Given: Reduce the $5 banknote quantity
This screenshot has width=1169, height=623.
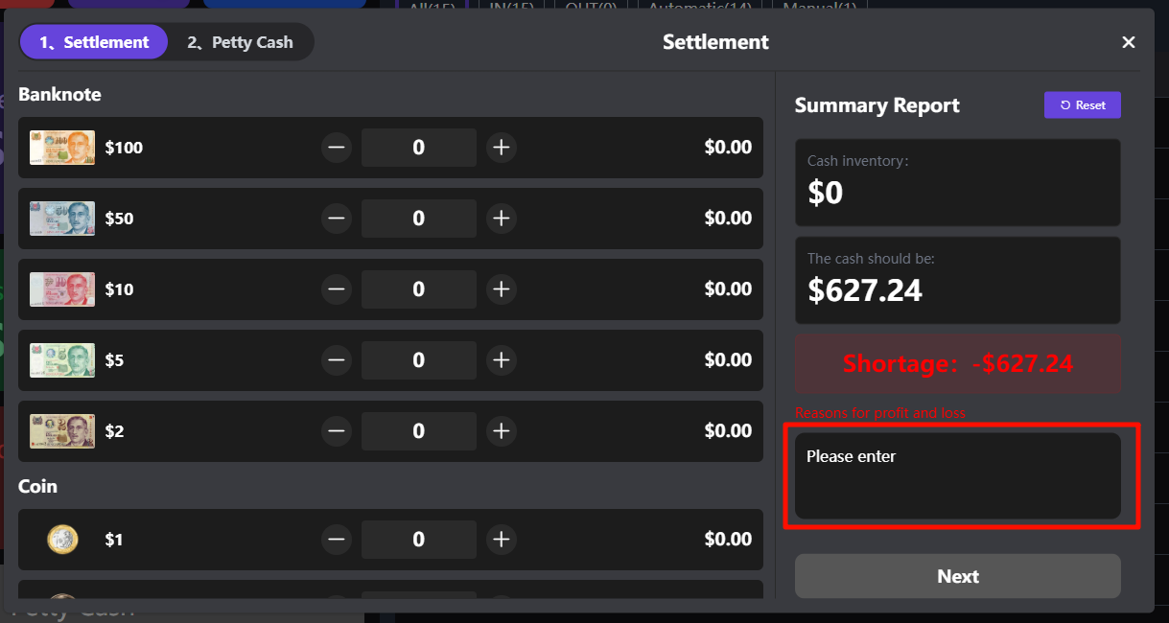Looking at the screenshot, I should (x=337, y=360).
